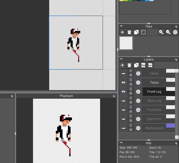The width and height of the screenshot is (179, 163).
Task: Select the Front Arm layer by name
Action: point(154,110)
